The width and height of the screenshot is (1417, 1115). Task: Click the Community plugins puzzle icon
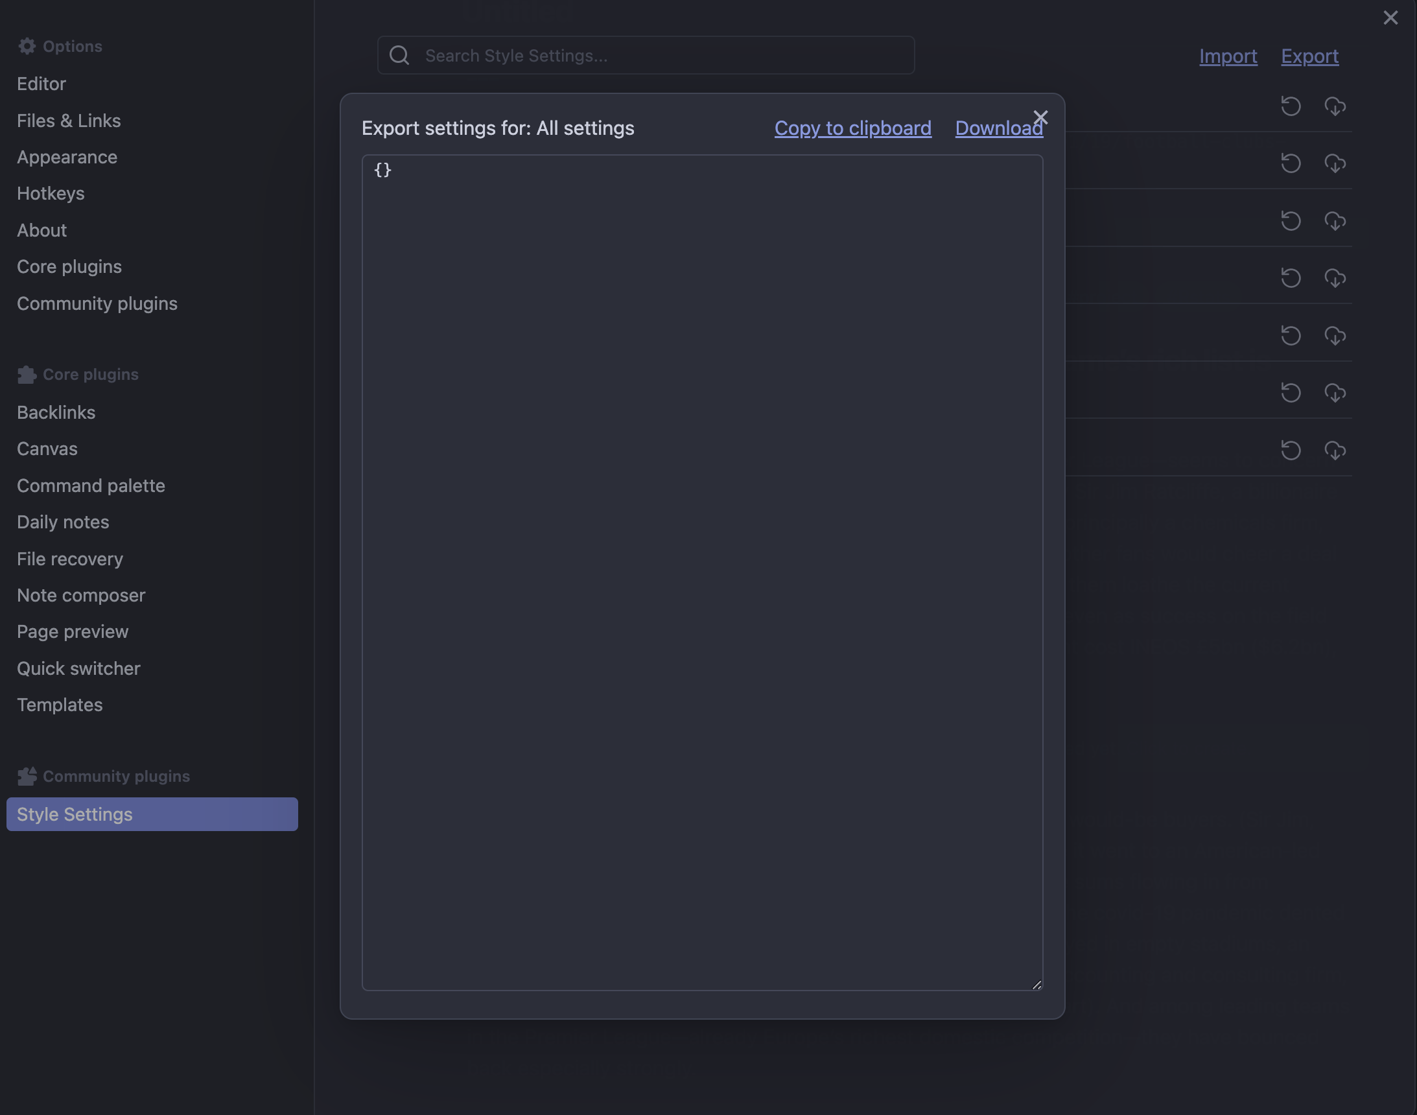[27, 775]
